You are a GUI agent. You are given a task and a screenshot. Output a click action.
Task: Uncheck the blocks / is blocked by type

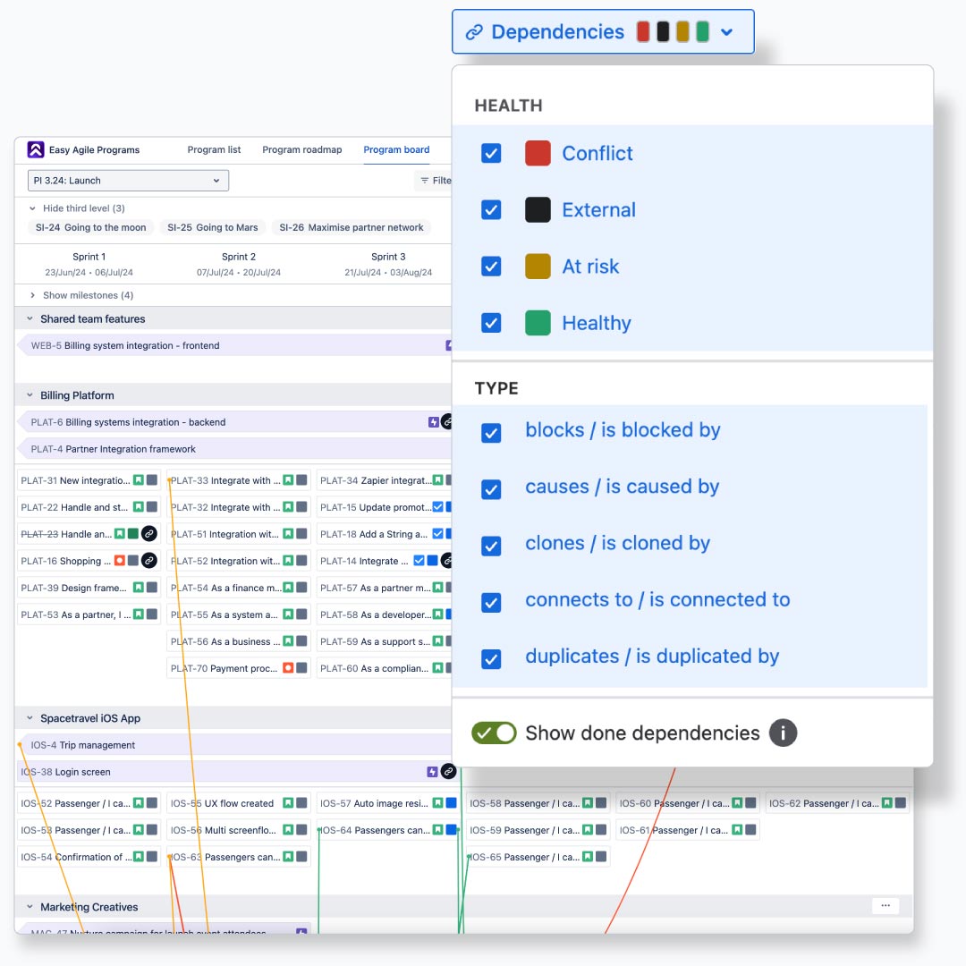click(x=491, y=433)
